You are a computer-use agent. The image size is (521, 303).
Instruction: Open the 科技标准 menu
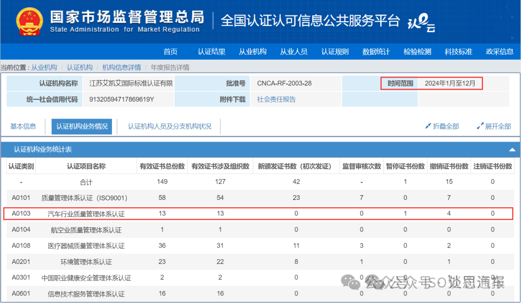click(458, 52)
